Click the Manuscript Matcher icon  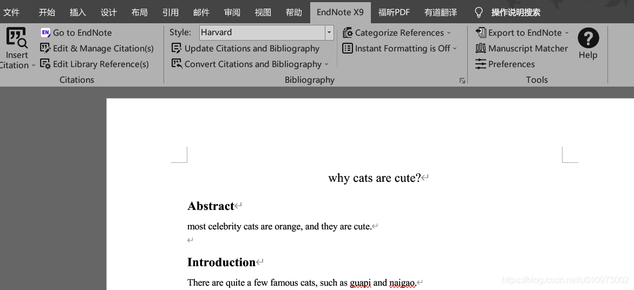pyautogui.click(x=481, y=49)
